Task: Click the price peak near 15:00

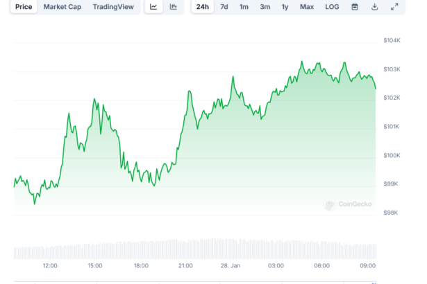Action: 94,100
